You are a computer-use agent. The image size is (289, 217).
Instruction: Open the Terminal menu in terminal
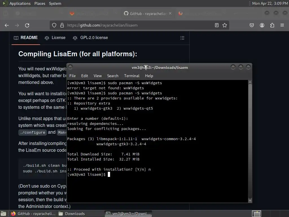(x=132, y=76)
